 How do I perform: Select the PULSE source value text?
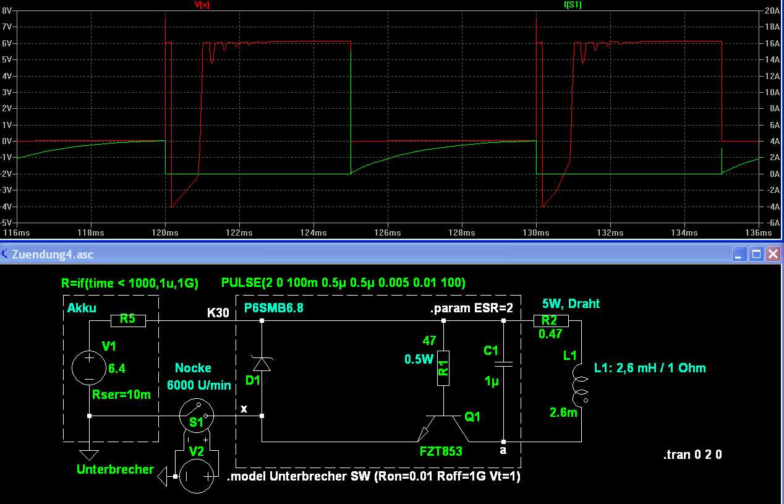coord(343,283)
